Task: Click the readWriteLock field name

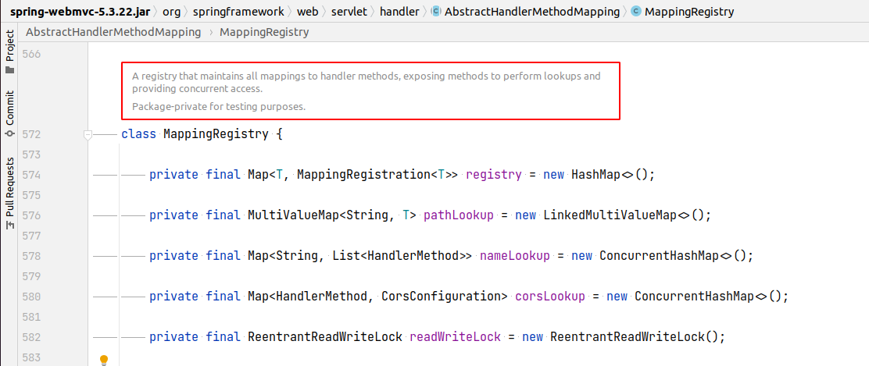Action: (455, 337)
